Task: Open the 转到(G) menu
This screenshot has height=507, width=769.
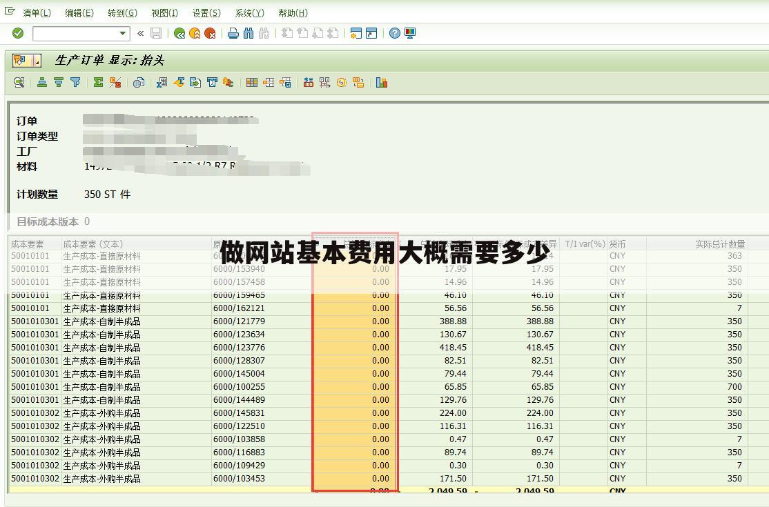Action: coord(122,12)
